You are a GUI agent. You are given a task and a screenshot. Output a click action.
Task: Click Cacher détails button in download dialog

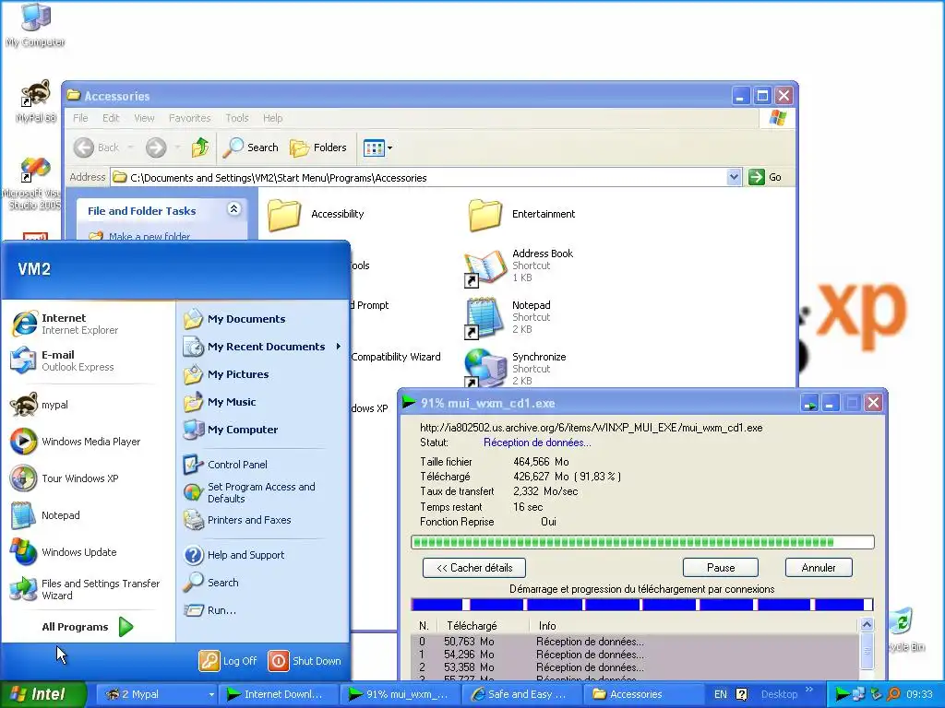pos(474,568)
